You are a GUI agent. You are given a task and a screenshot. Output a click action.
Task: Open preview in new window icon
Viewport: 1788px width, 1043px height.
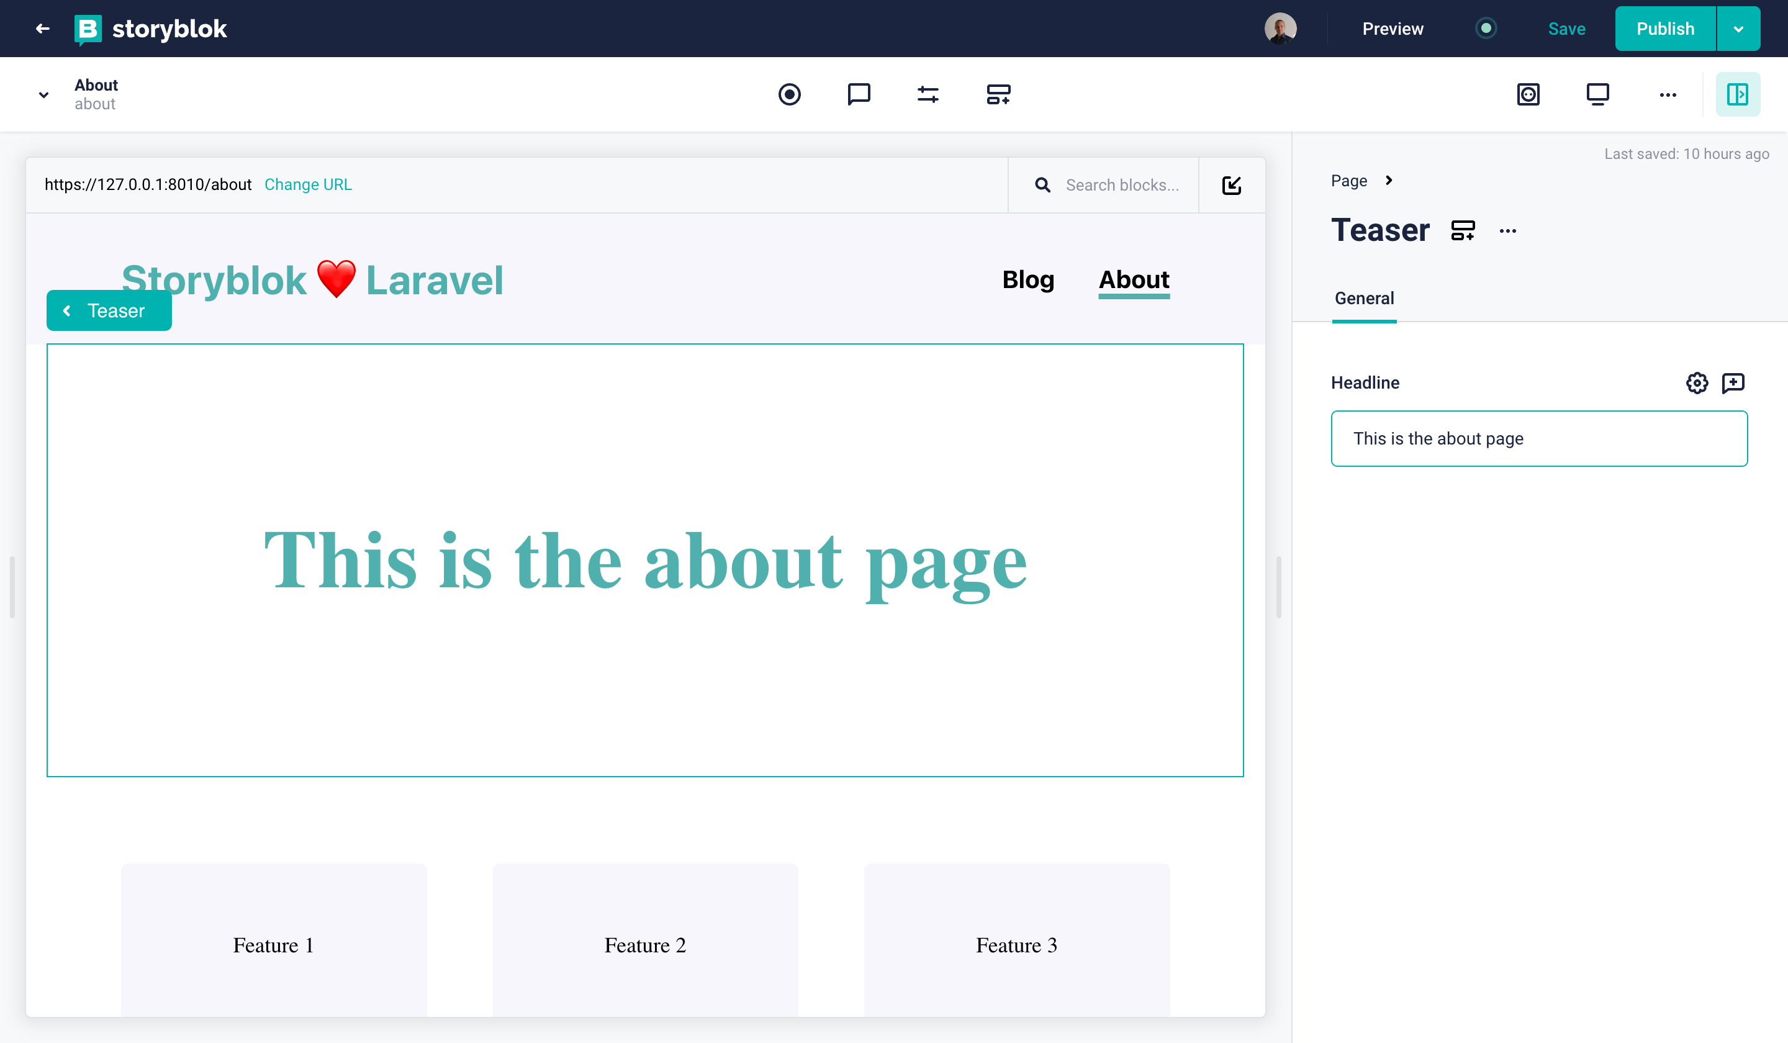coord(1232,185)
